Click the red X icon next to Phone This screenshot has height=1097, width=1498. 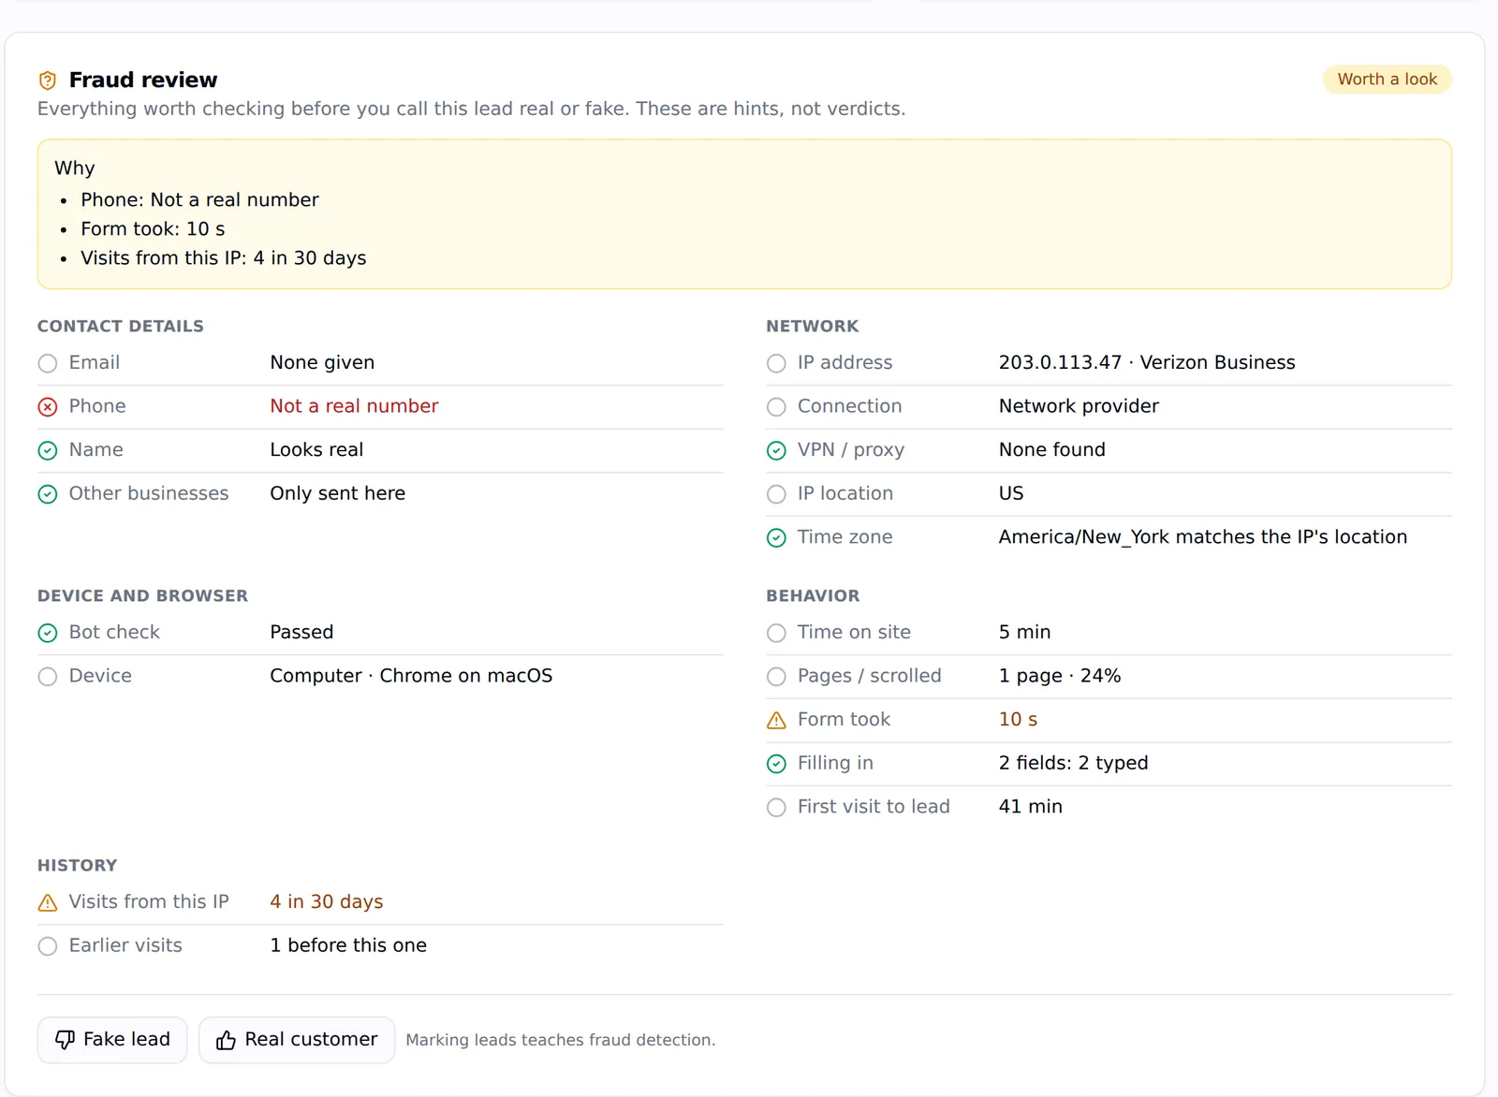[x=48, y=407]
